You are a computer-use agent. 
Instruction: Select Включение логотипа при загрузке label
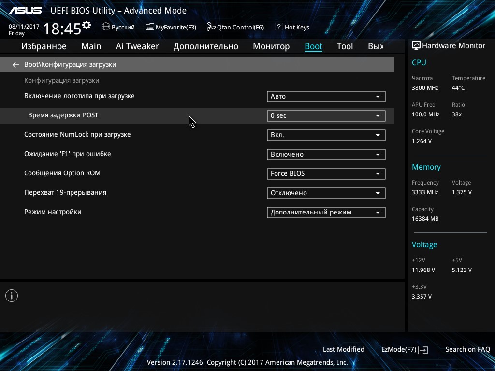click(x=79, y=96)
